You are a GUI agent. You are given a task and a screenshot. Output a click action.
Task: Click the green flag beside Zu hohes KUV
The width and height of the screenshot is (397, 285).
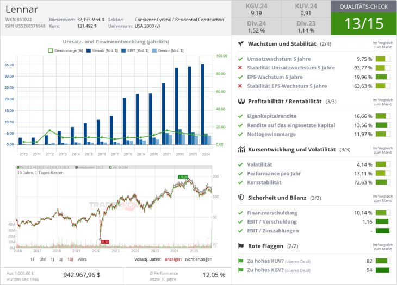(240, 261)
